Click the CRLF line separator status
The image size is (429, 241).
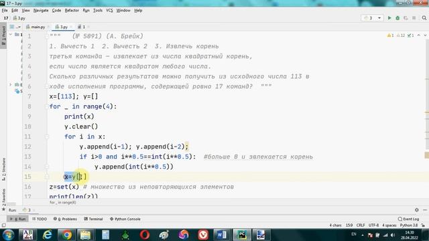pos(361,226)
